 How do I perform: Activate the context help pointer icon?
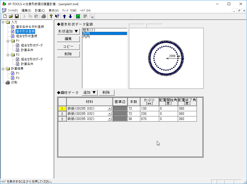(x=57, y=17)
